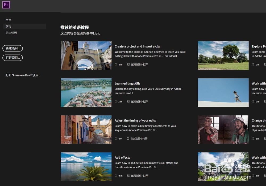Select the 学习 learn section
The width and height of the screenshot is (266, 186).
click(24, 26)
